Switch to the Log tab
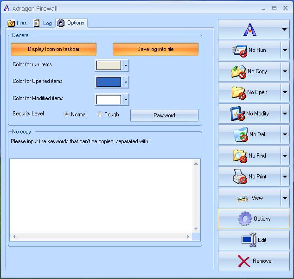The height and width of the screenshot is (279, 294). 43,23
